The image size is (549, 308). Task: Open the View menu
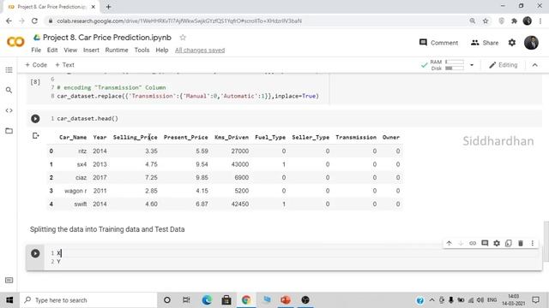pos(70,50)
